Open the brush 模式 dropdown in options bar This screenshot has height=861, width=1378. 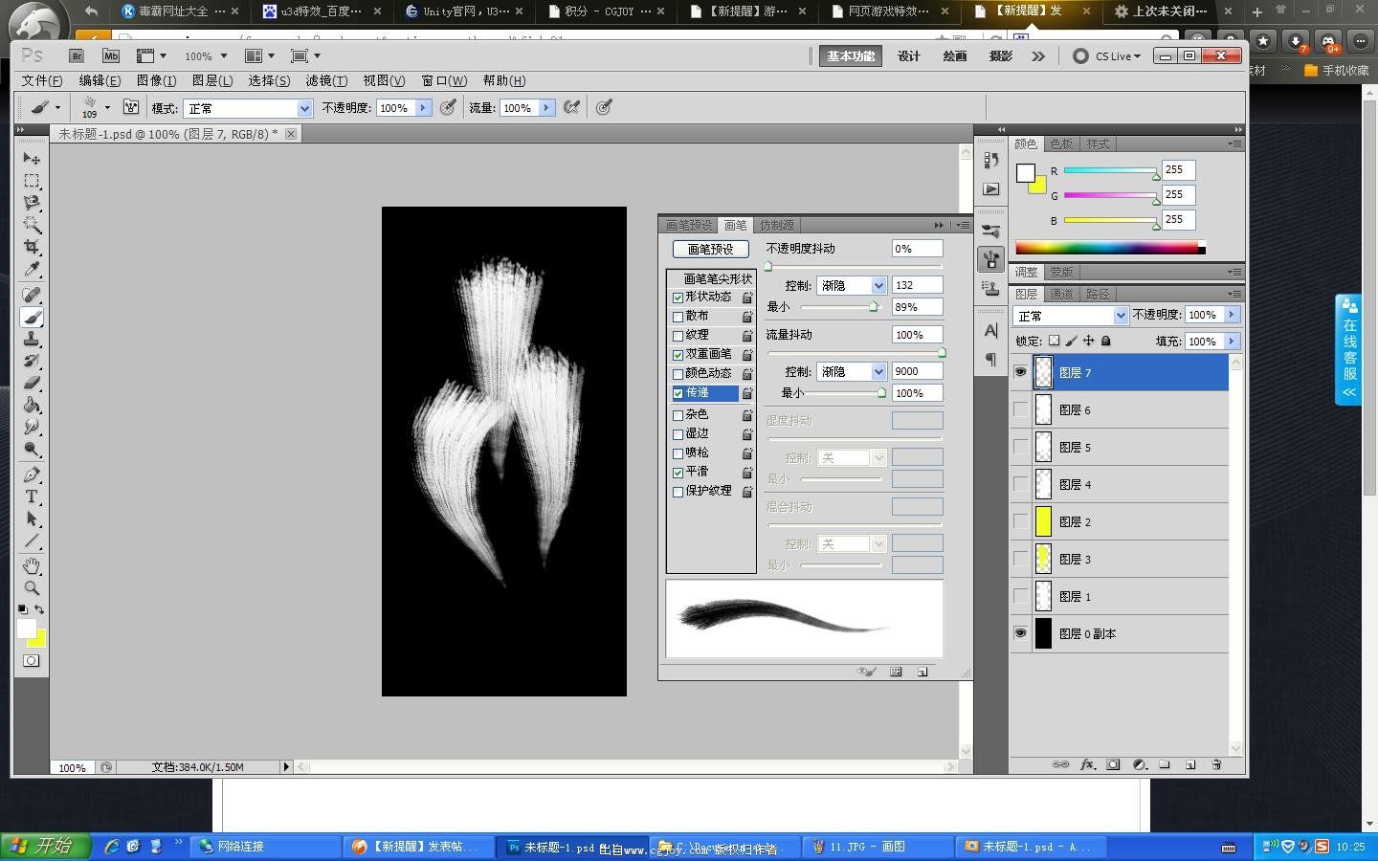pos(247,108)
